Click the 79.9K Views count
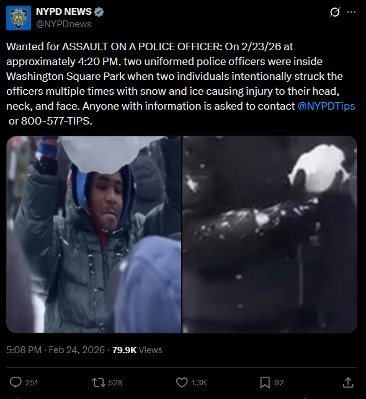366x399 pixels. click(x=137, y=350)
